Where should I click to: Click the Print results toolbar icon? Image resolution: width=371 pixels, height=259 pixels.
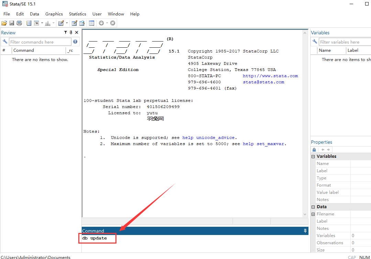(x=19, y=23)
